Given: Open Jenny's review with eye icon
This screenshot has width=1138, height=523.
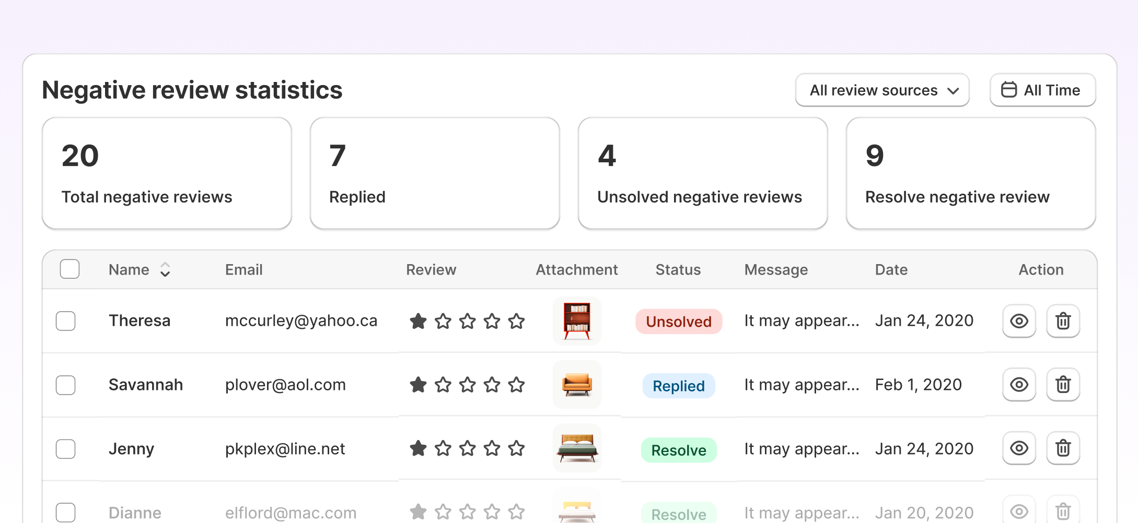Looking at the screenshot, I should tap(1018, 448).
